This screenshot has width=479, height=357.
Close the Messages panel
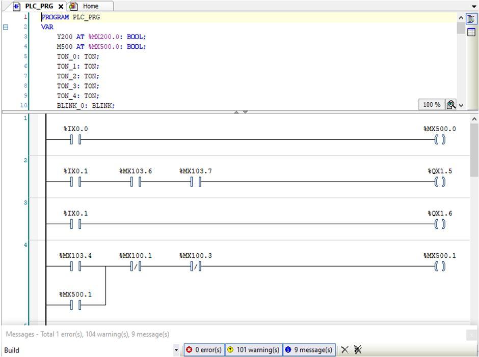471,335
